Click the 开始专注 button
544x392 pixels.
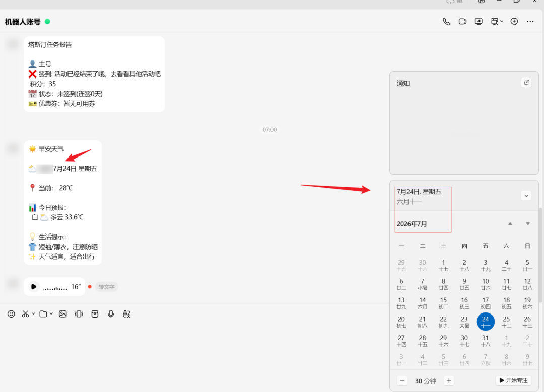tap(513, 380)
